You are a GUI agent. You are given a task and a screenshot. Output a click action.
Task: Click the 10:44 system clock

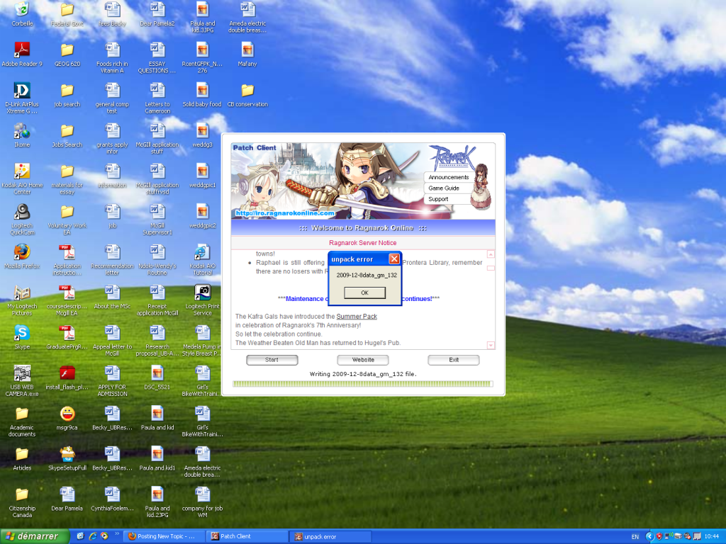coord(711,537)
